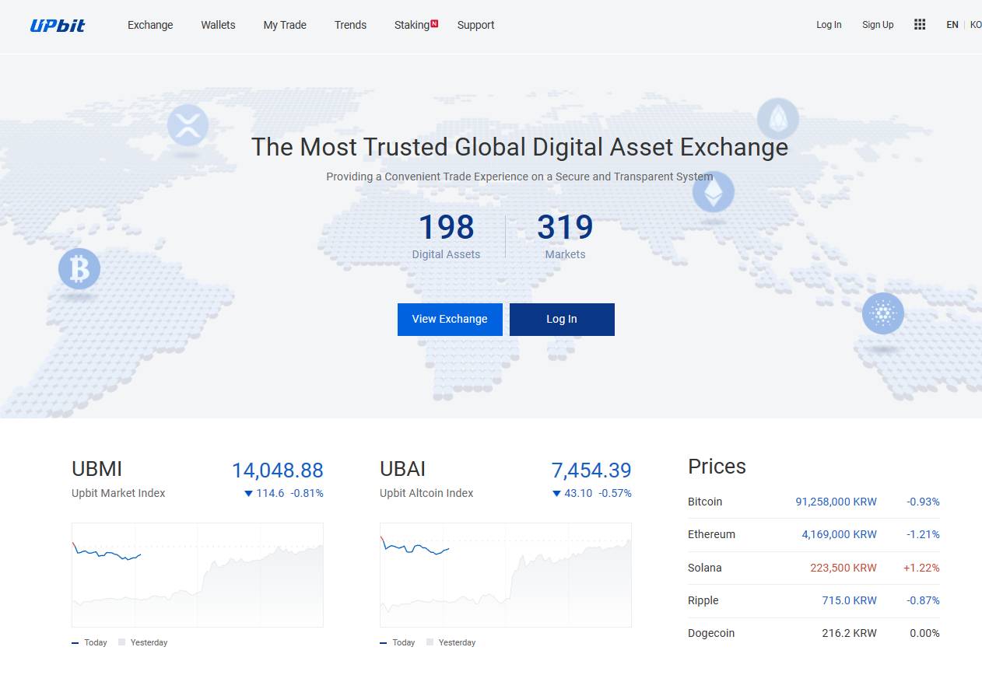Viewport: 982px width, 689px height.
Task: Click the Upbit logo
Action: click(58, 25)
